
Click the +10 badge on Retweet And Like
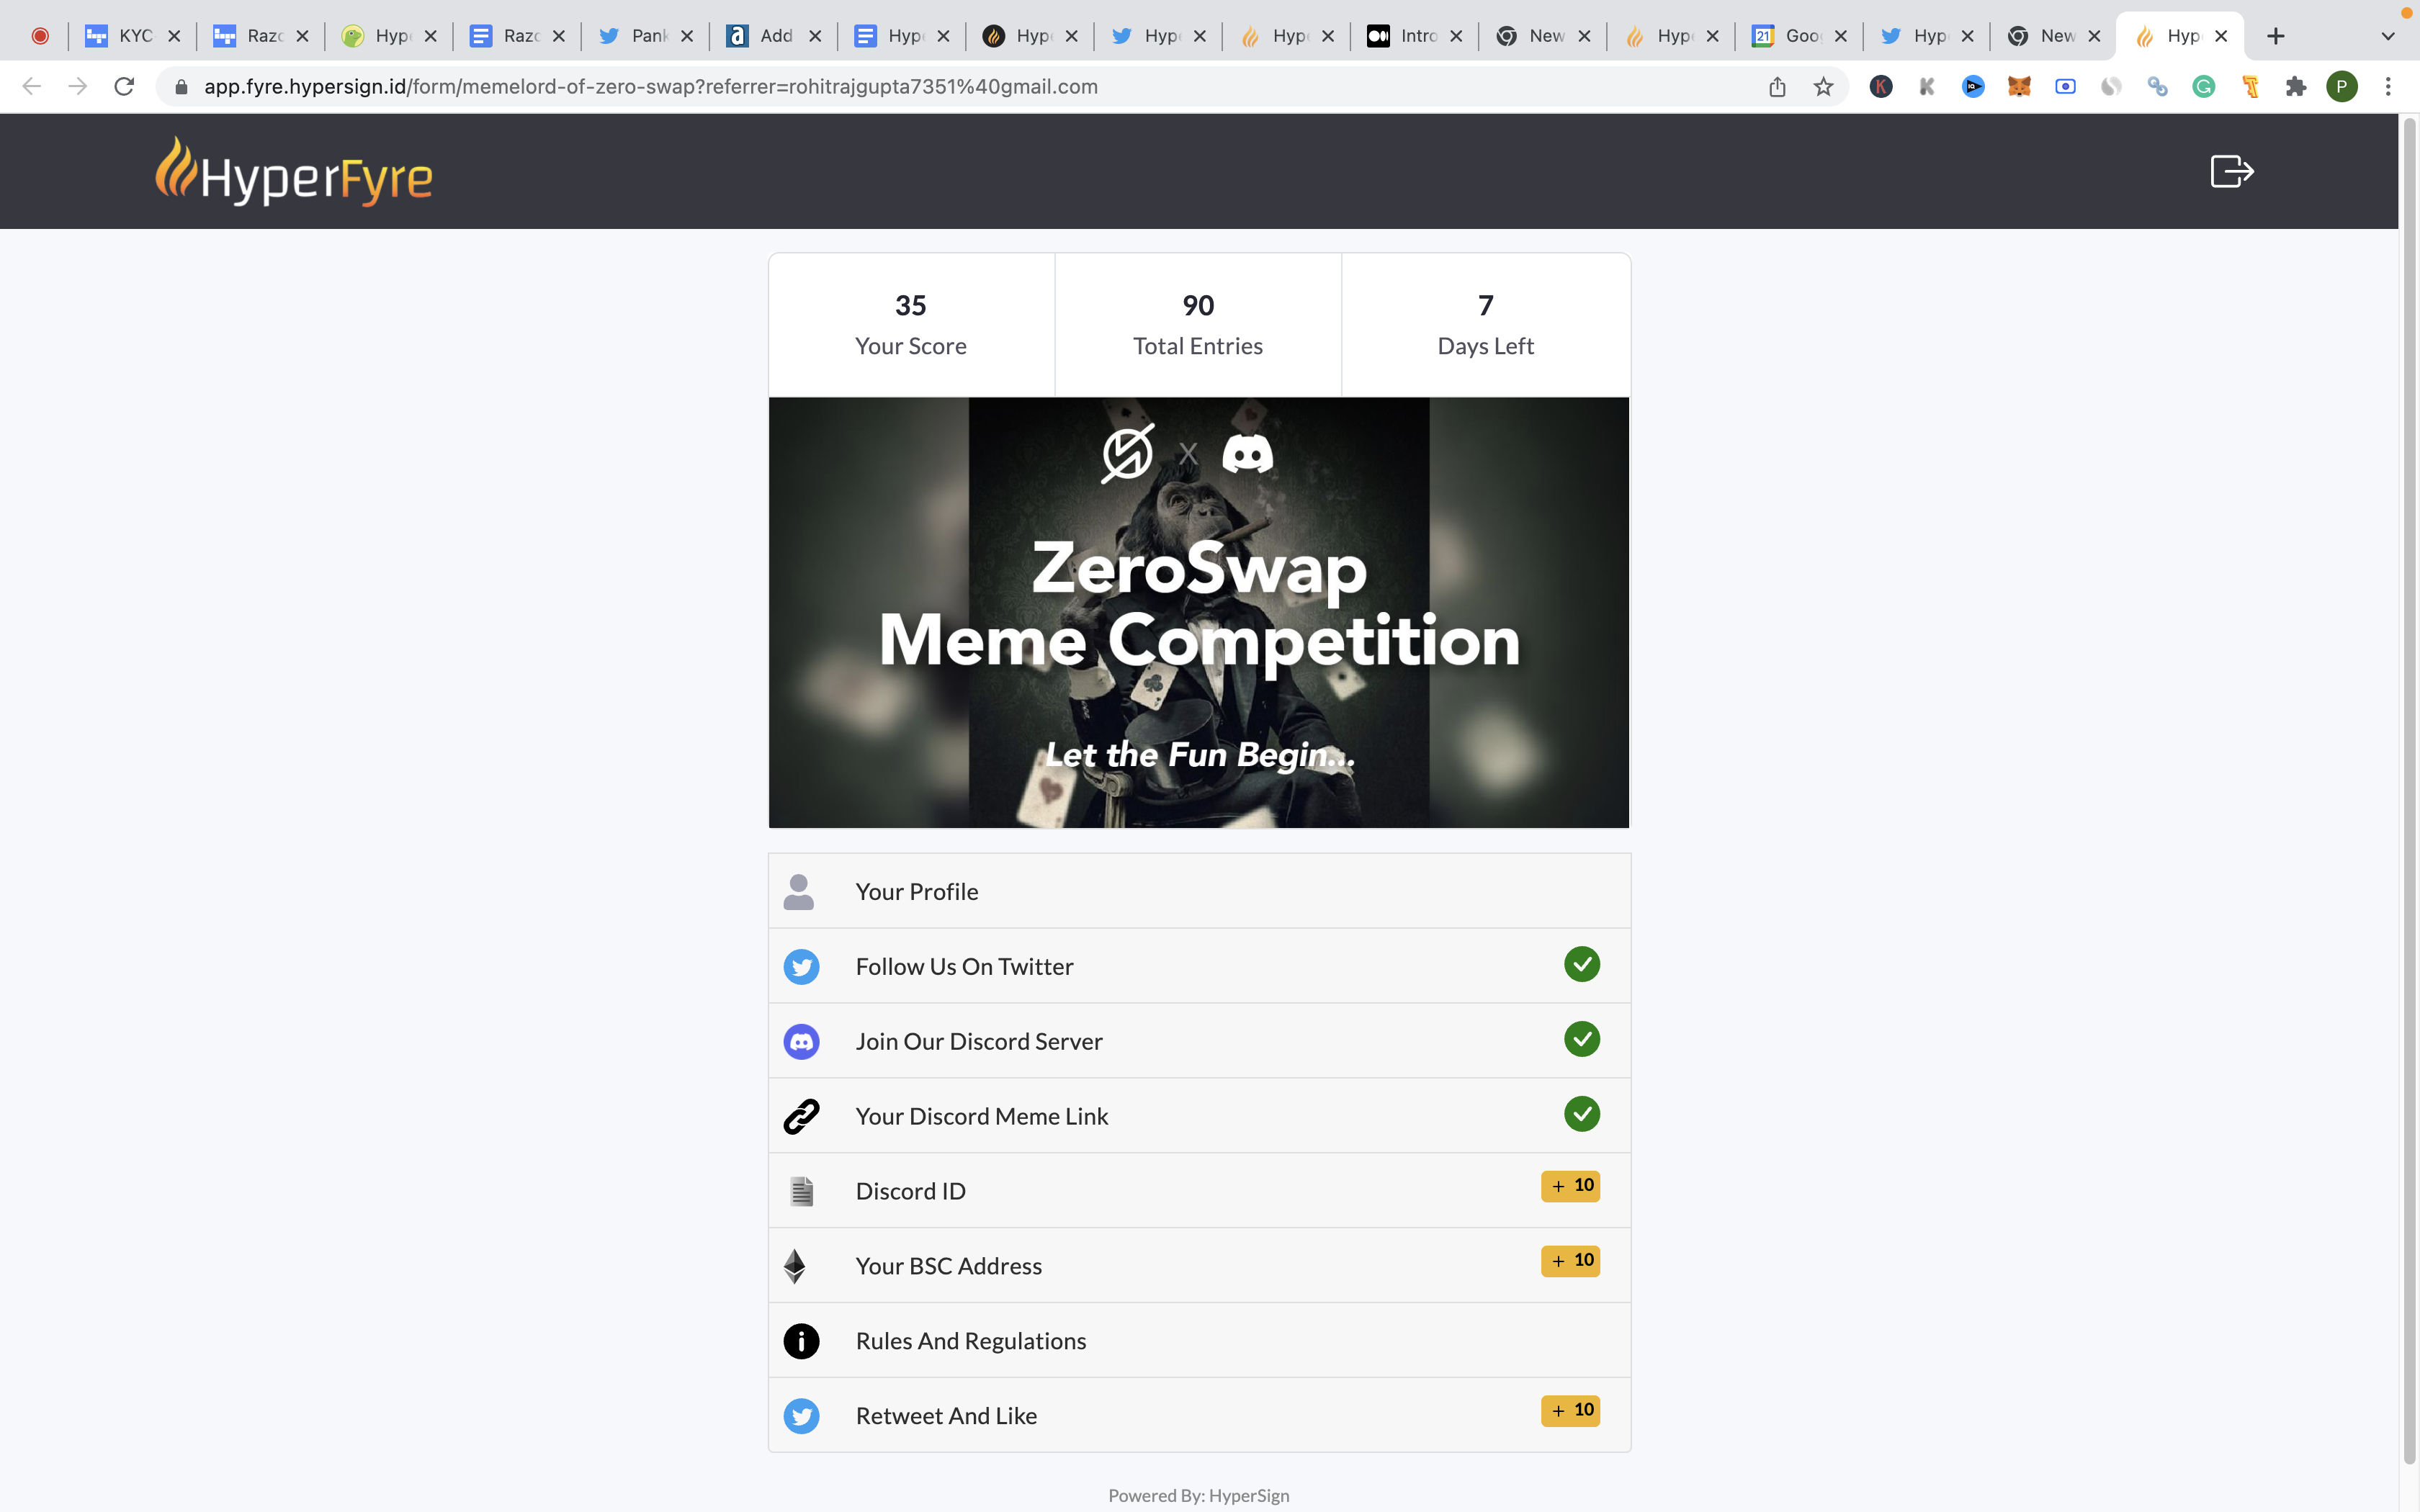pyautogui.click(x=1570, y=1410)
